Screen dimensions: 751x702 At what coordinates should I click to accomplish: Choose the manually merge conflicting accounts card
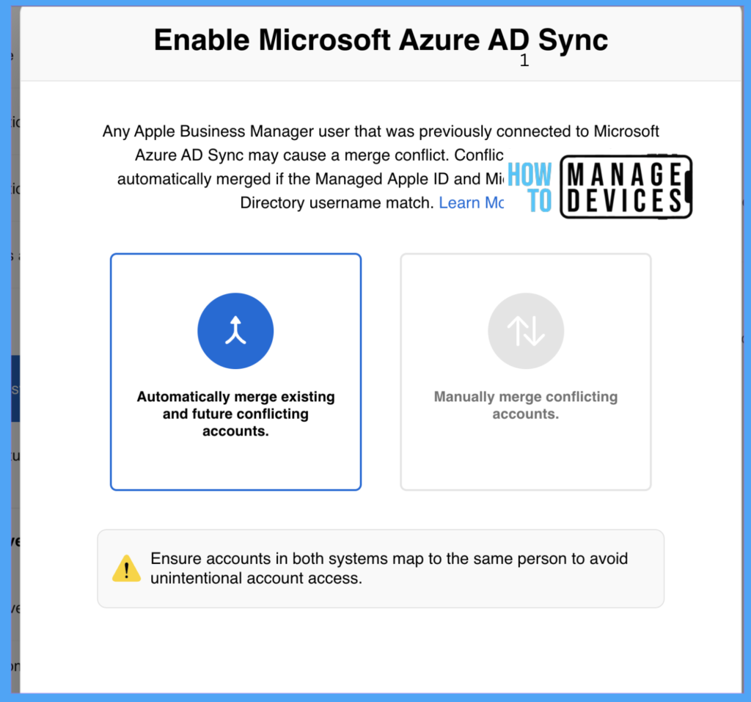[x=525, y=372]
